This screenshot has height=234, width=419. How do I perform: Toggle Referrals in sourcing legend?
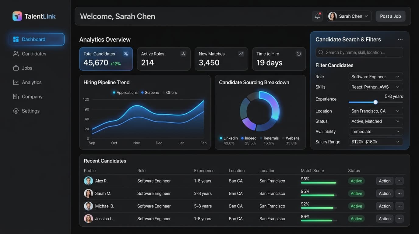coord(269,138)
